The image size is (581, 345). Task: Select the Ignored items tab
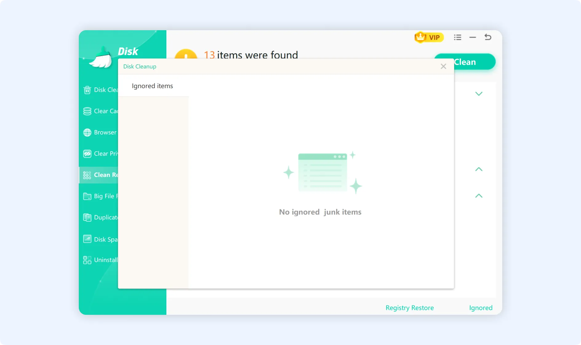(153, 86)
